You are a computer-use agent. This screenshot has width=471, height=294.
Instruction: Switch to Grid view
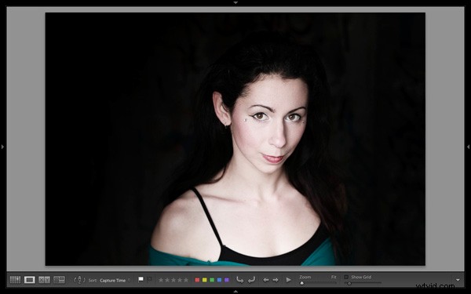coord(15,280)
